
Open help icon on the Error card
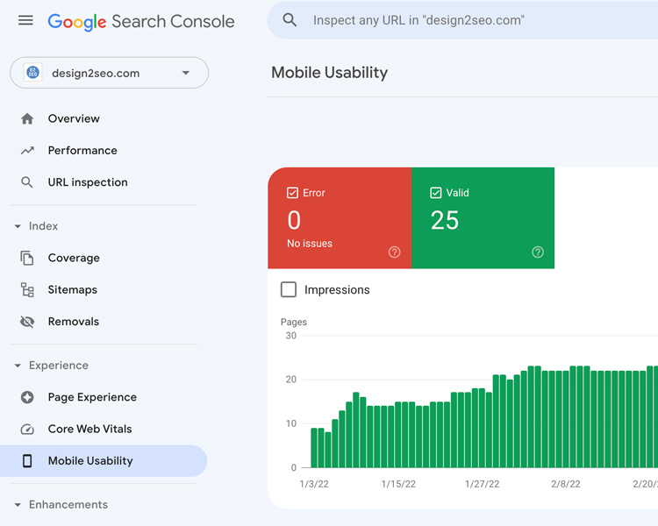click(395, 252)
